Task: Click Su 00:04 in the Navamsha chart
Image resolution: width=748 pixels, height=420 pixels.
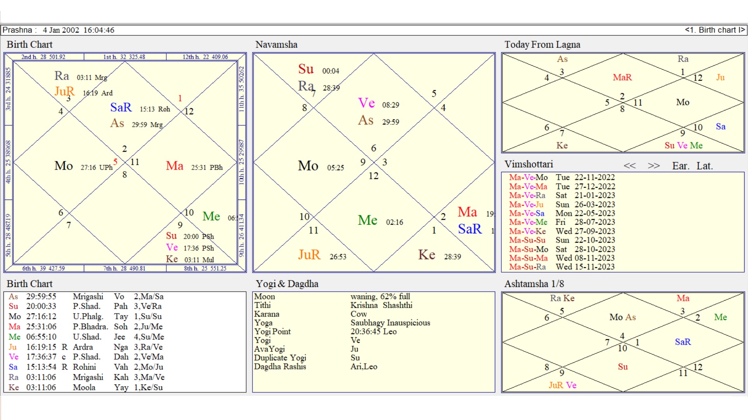Action: [x=319, y=70]
